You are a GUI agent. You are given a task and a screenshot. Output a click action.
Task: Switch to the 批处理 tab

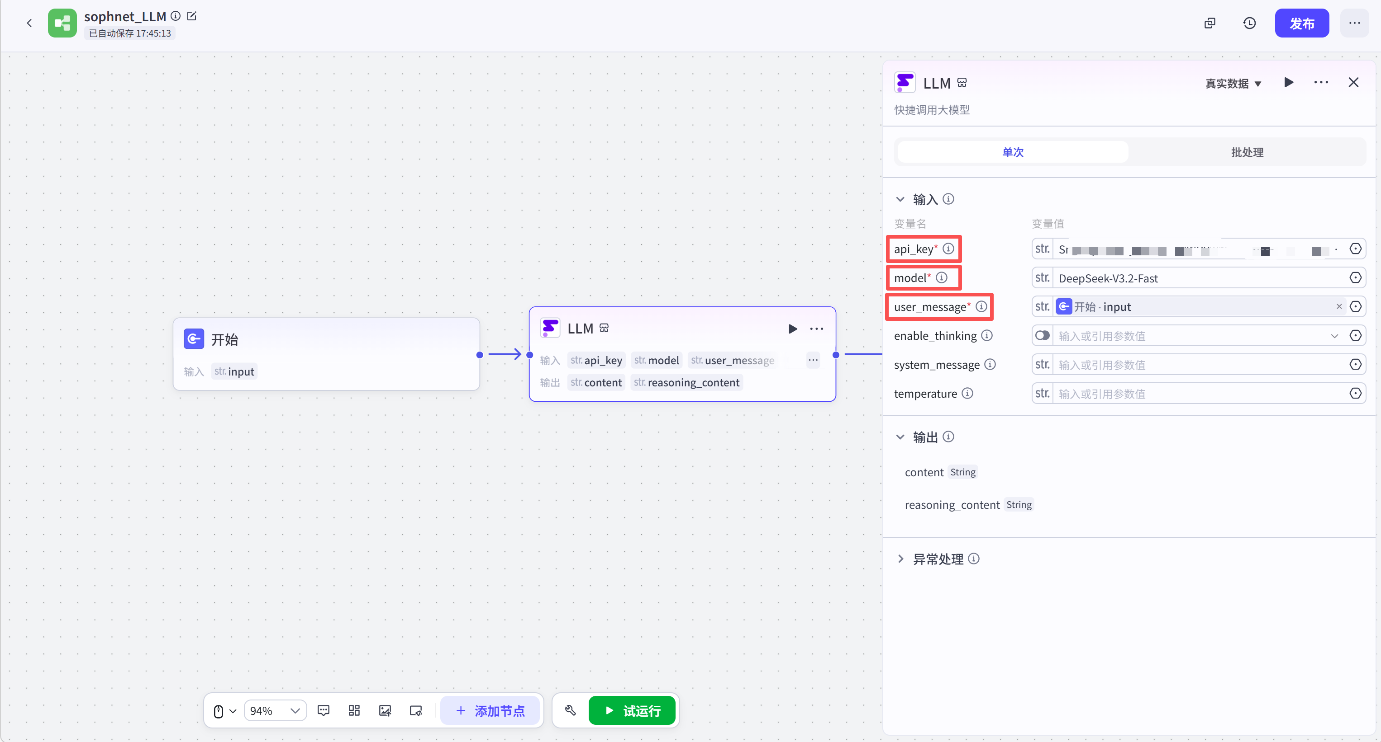[x=1247, y=152]
